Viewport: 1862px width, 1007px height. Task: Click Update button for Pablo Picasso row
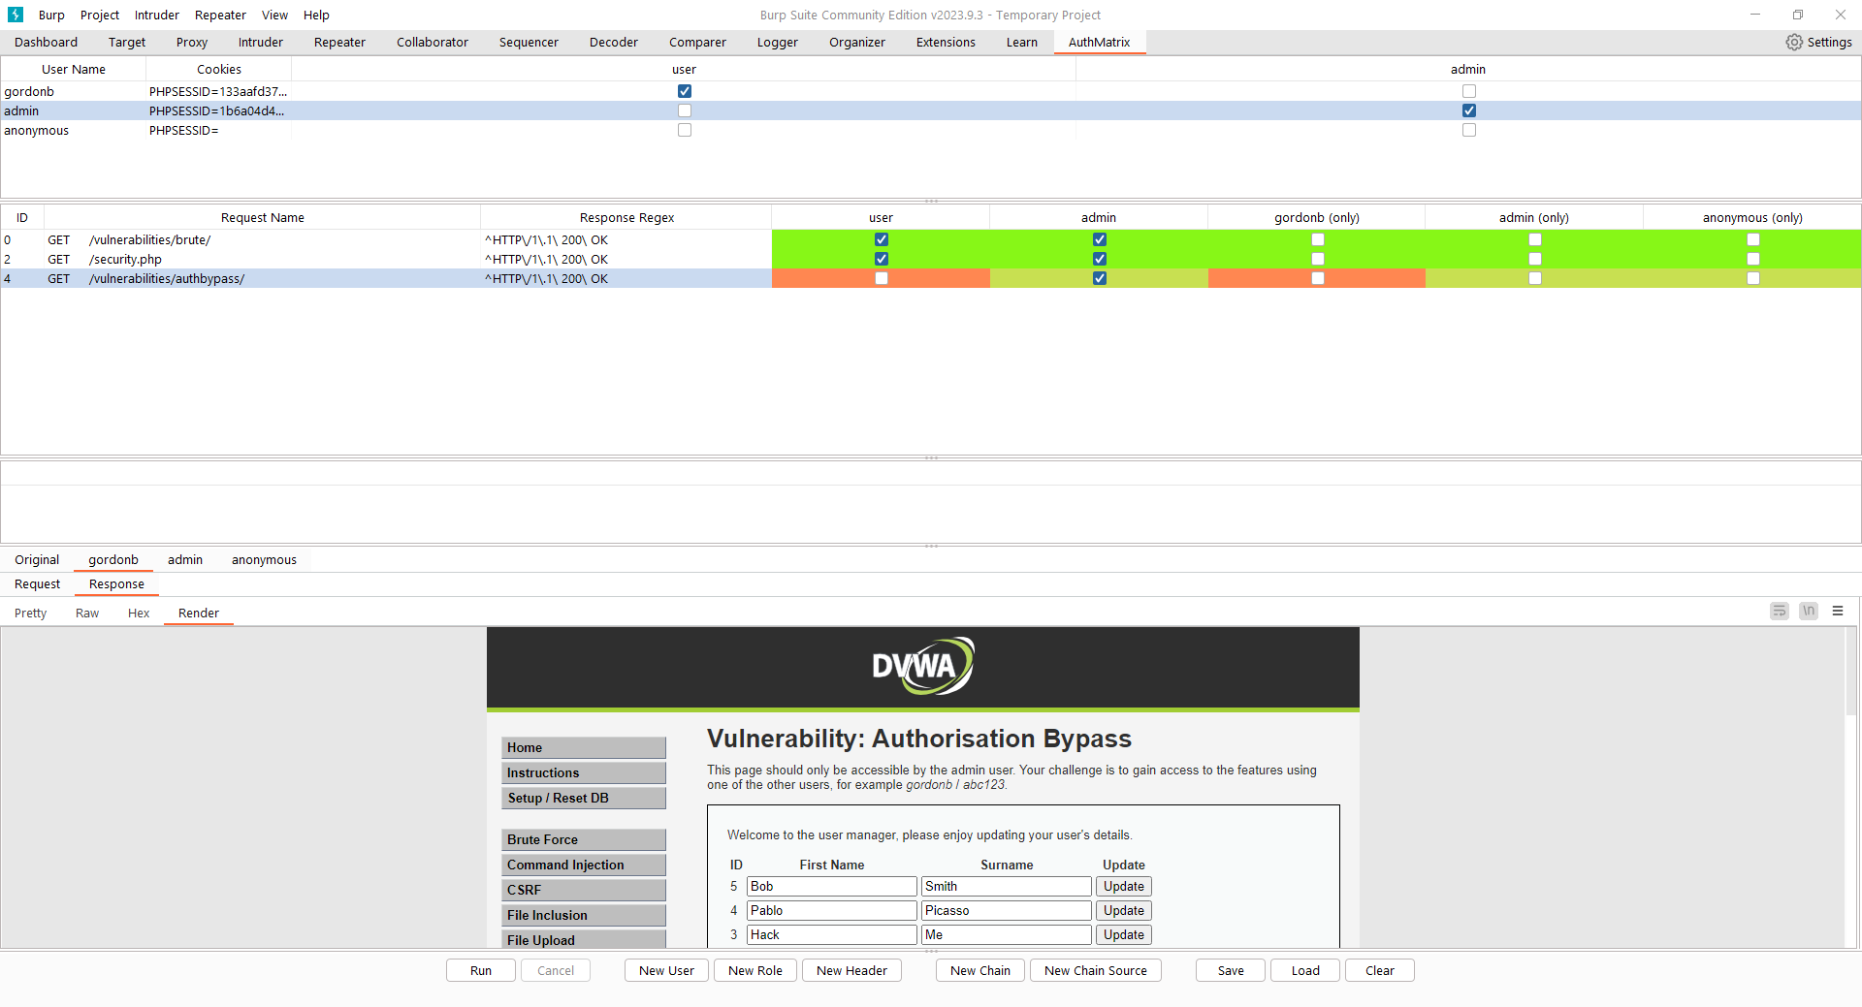[x=1123, y=910]
